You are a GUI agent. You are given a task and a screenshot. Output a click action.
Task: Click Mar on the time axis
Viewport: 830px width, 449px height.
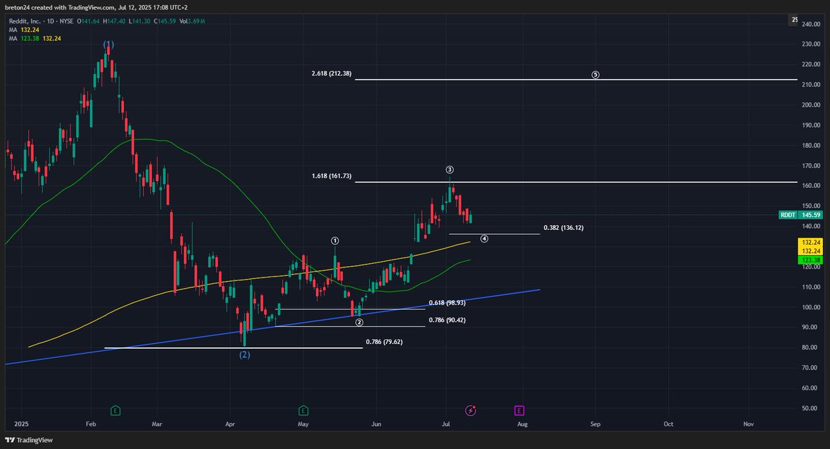157,423
